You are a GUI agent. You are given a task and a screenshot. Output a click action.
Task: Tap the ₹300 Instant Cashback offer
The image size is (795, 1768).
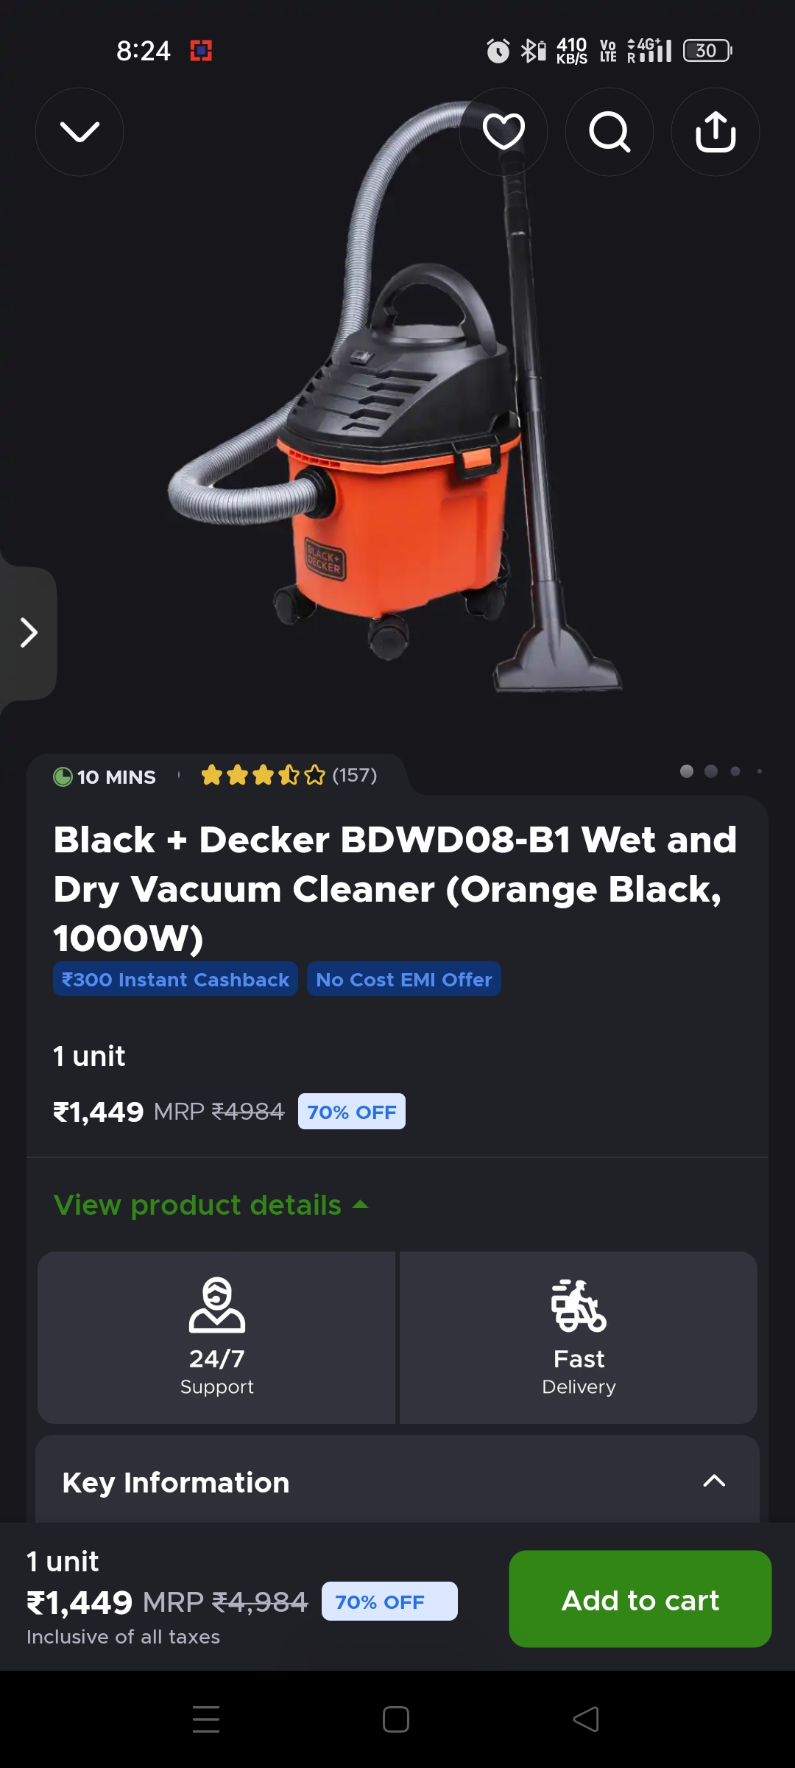175,979
